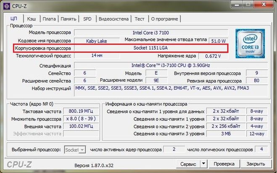Click the 51.0 W TDP value
The height and width of the screenshot is (173, 277).
click(218, 41)
